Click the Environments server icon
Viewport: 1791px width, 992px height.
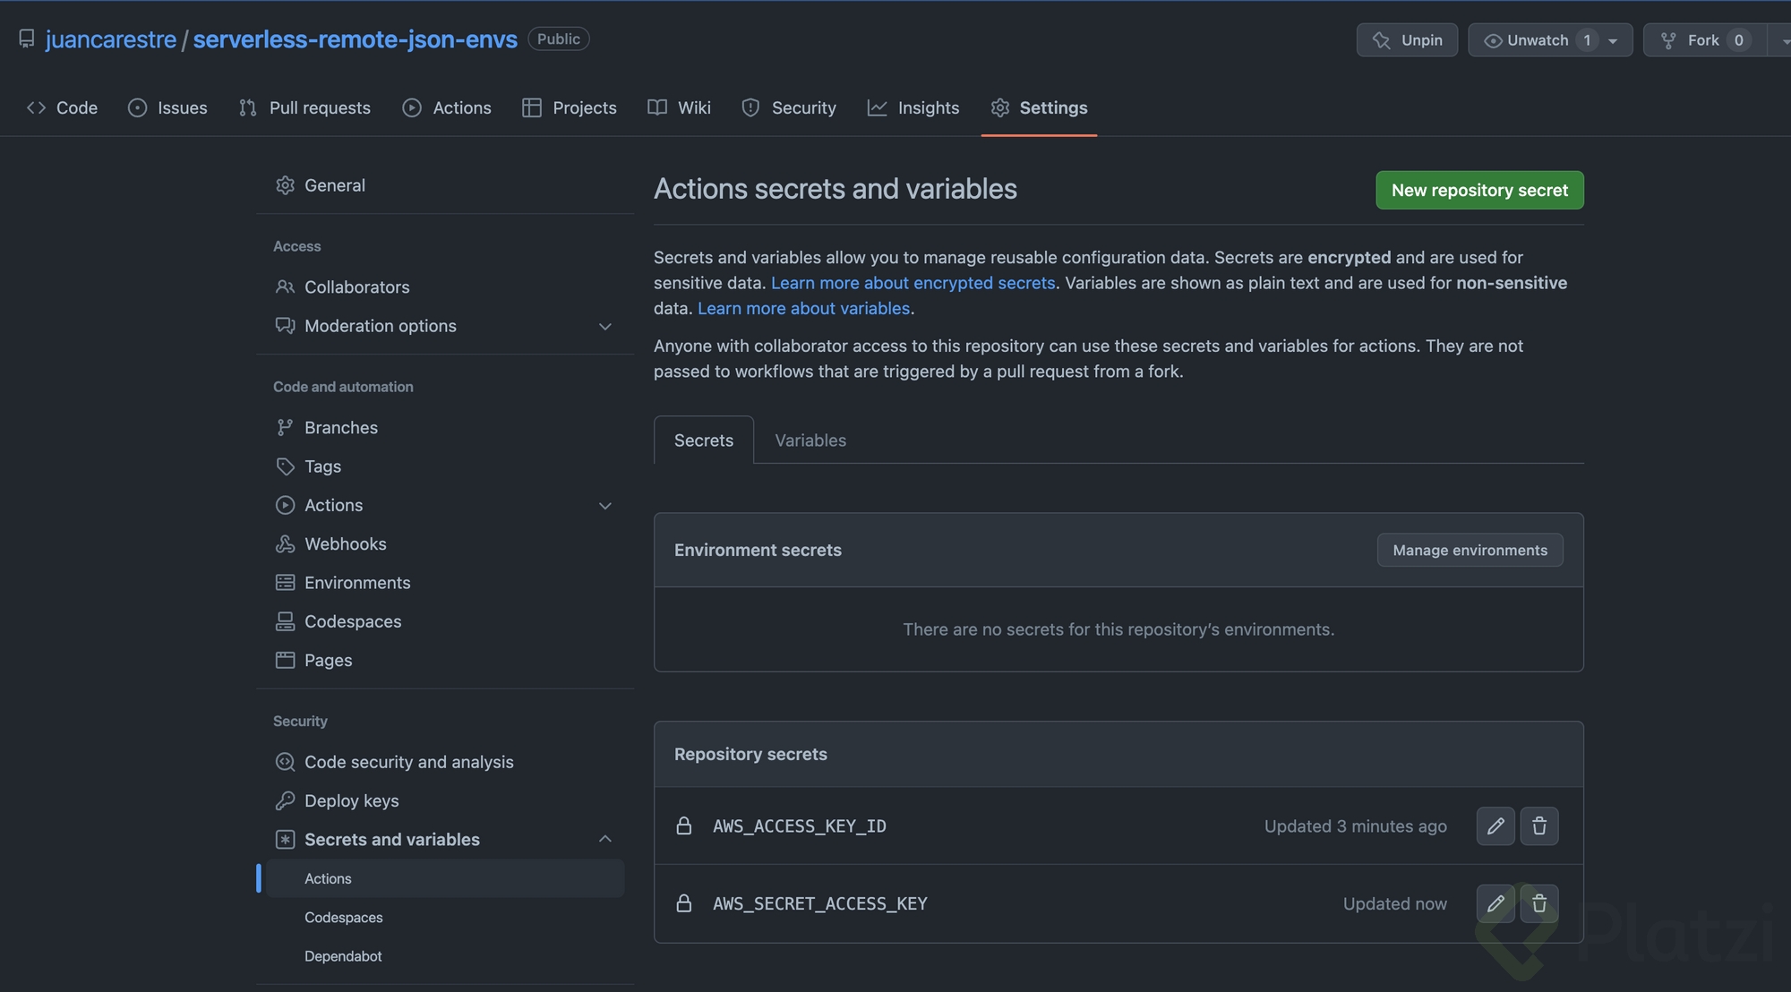coord(285,583)
